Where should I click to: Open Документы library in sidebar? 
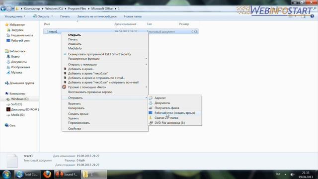(x=16, y=62)
